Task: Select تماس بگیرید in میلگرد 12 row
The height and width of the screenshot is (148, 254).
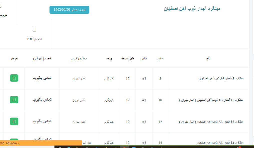Action: coord(42,121)
